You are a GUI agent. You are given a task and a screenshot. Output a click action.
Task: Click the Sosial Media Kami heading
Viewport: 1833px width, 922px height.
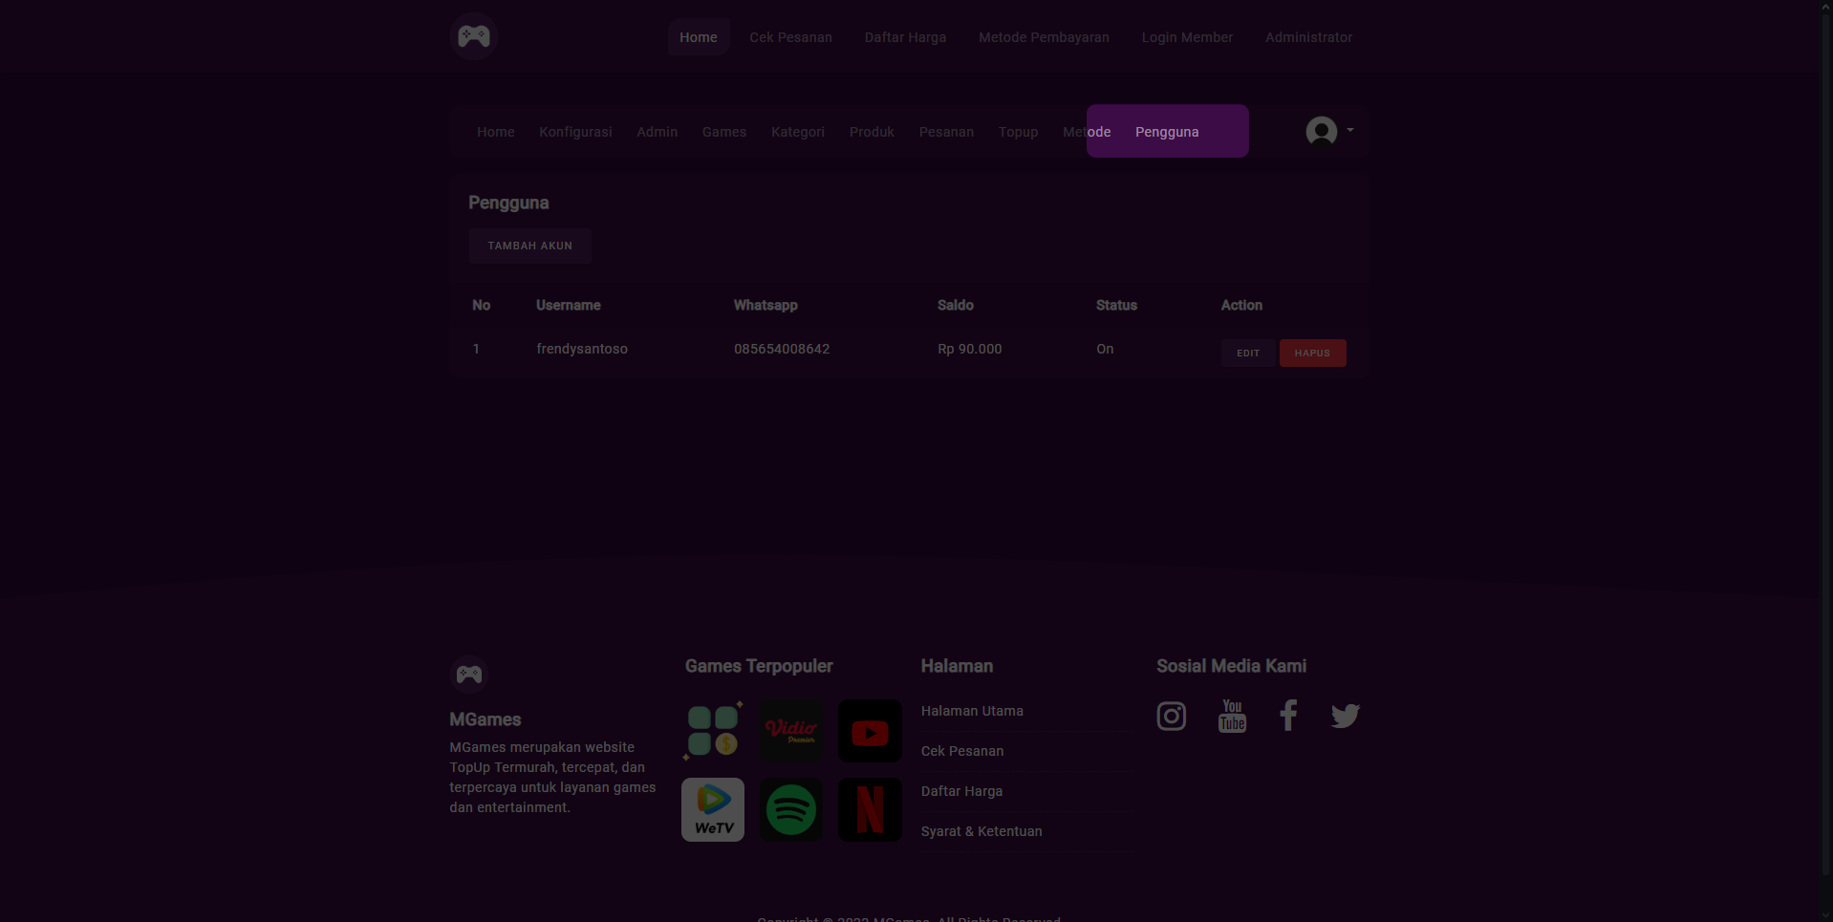[1231, 666]
